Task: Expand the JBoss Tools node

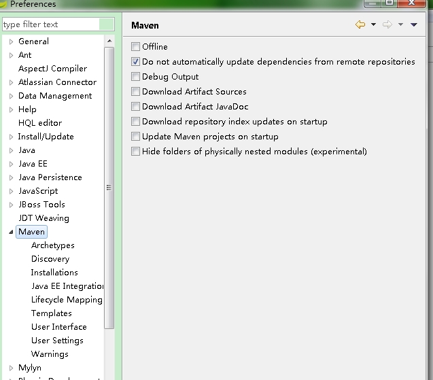Action: coord(11,205)
